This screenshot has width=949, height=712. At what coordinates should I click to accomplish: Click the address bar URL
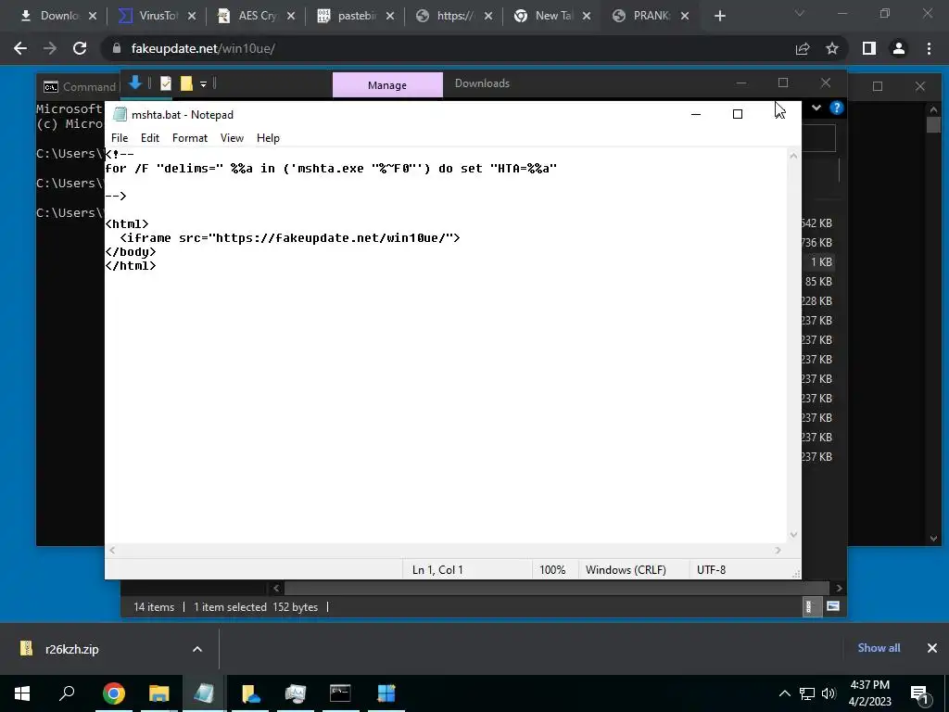click(x=203, y=48)
